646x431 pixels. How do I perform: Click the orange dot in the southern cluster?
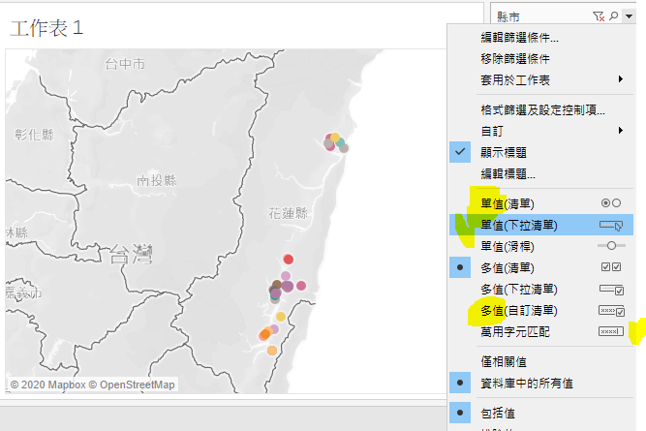(x=265, y=334)
